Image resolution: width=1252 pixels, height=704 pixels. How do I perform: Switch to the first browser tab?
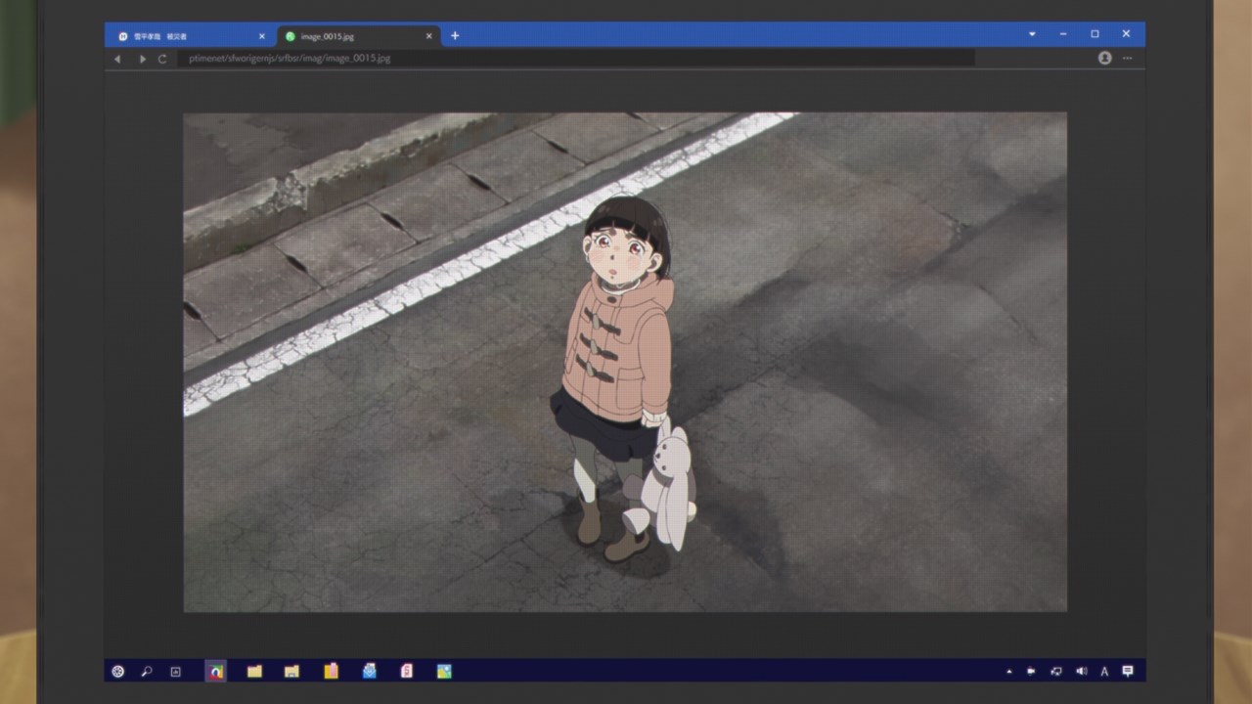(x=191, y=36)
